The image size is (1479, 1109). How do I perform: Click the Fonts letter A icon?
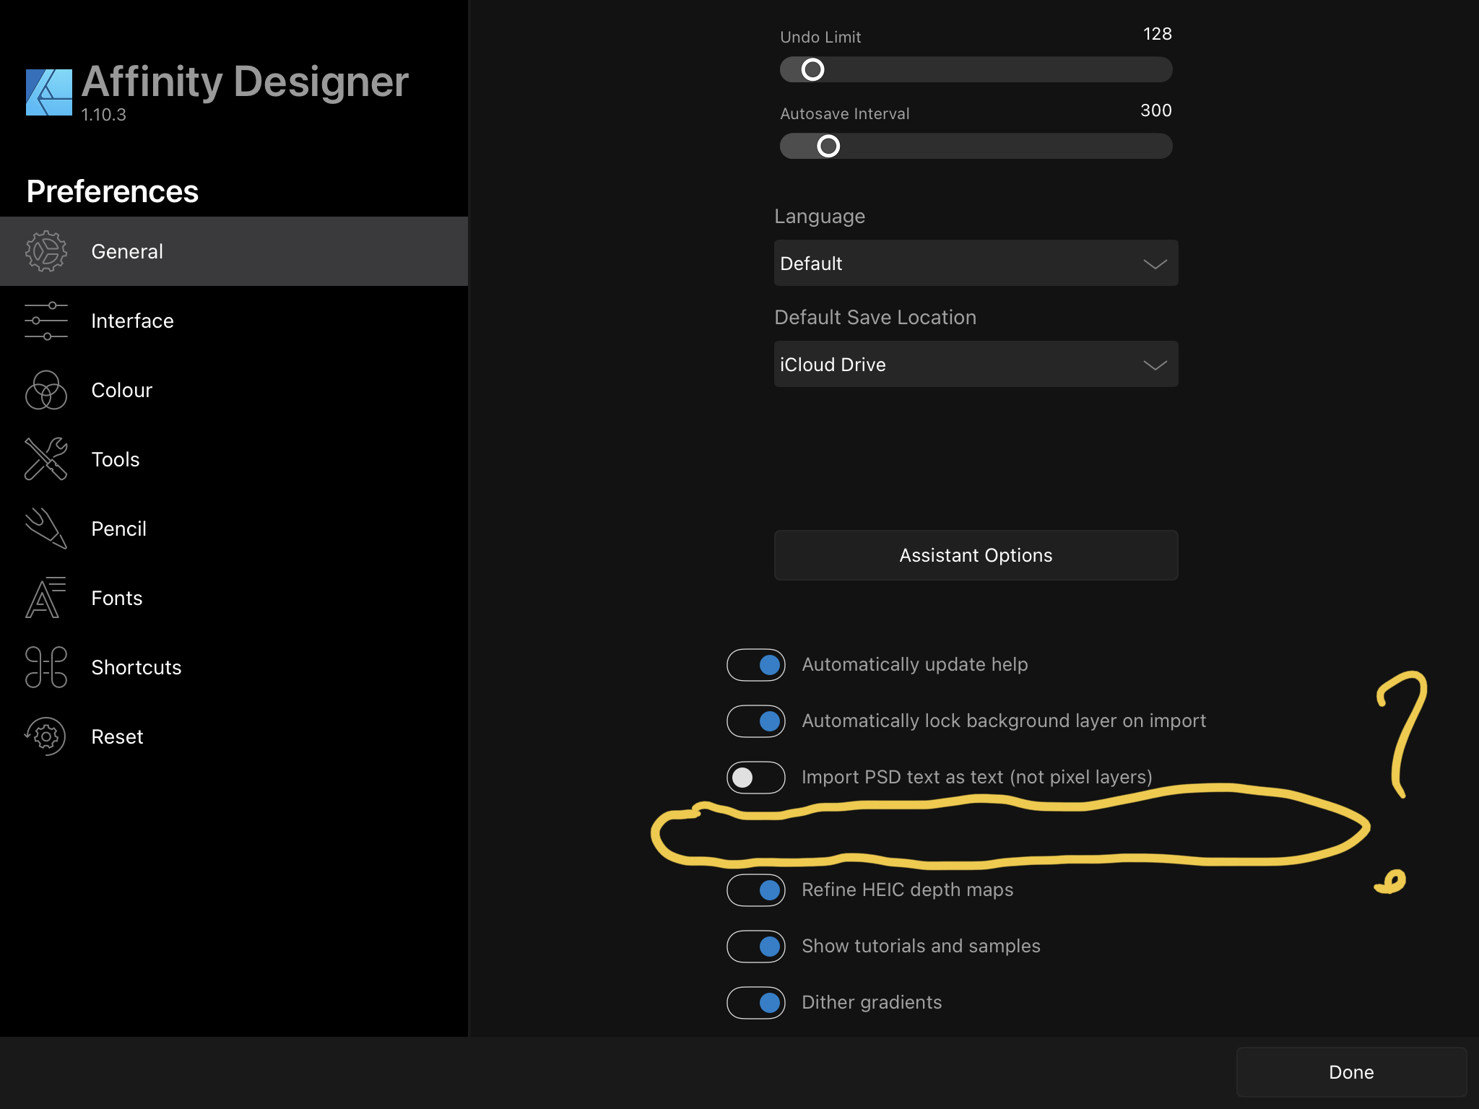[x=46, y=598]
